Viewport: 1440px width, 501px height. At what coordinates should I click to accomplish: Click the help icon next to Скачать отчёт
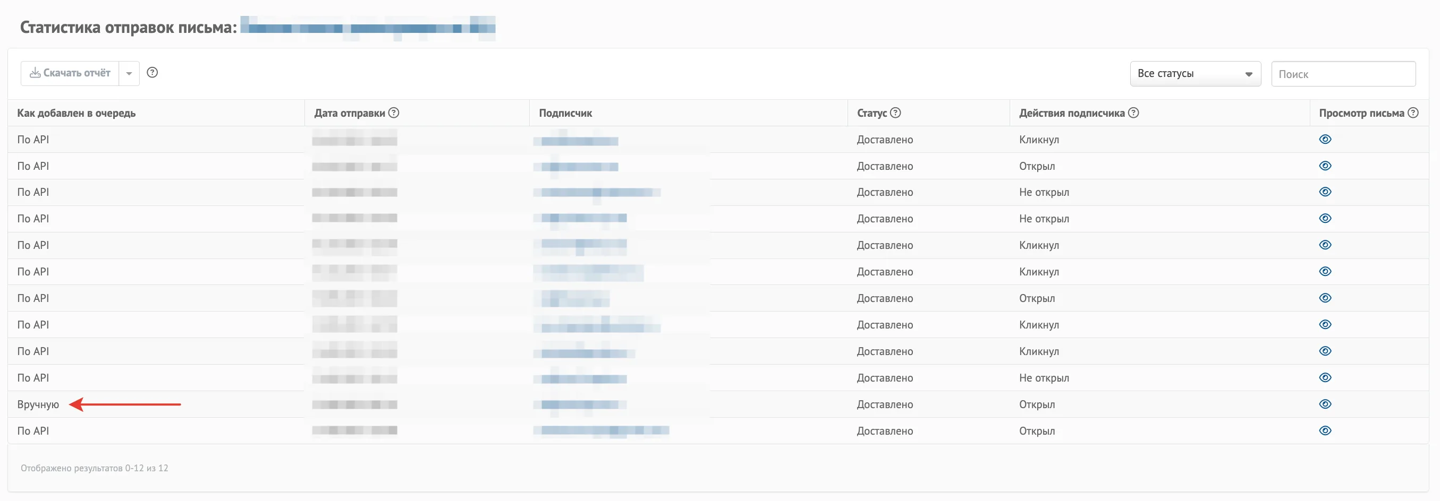click(x=152, y=73)
